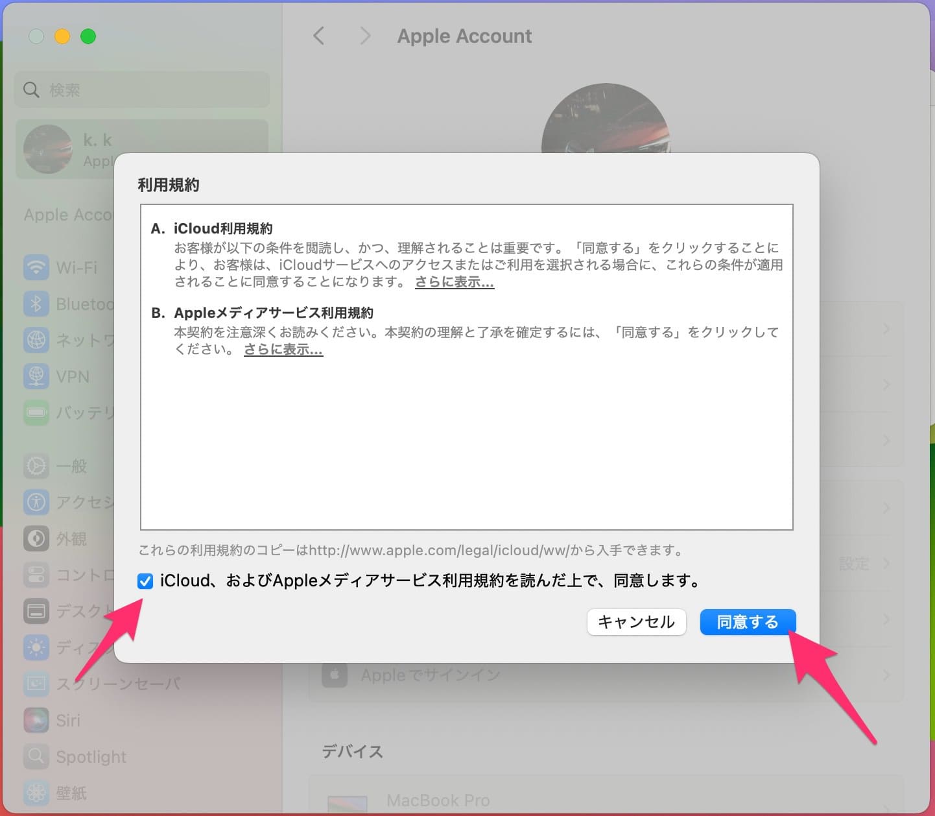Open the Appleでサインイン row
The image size is (935, 816).
pos(606,676)
